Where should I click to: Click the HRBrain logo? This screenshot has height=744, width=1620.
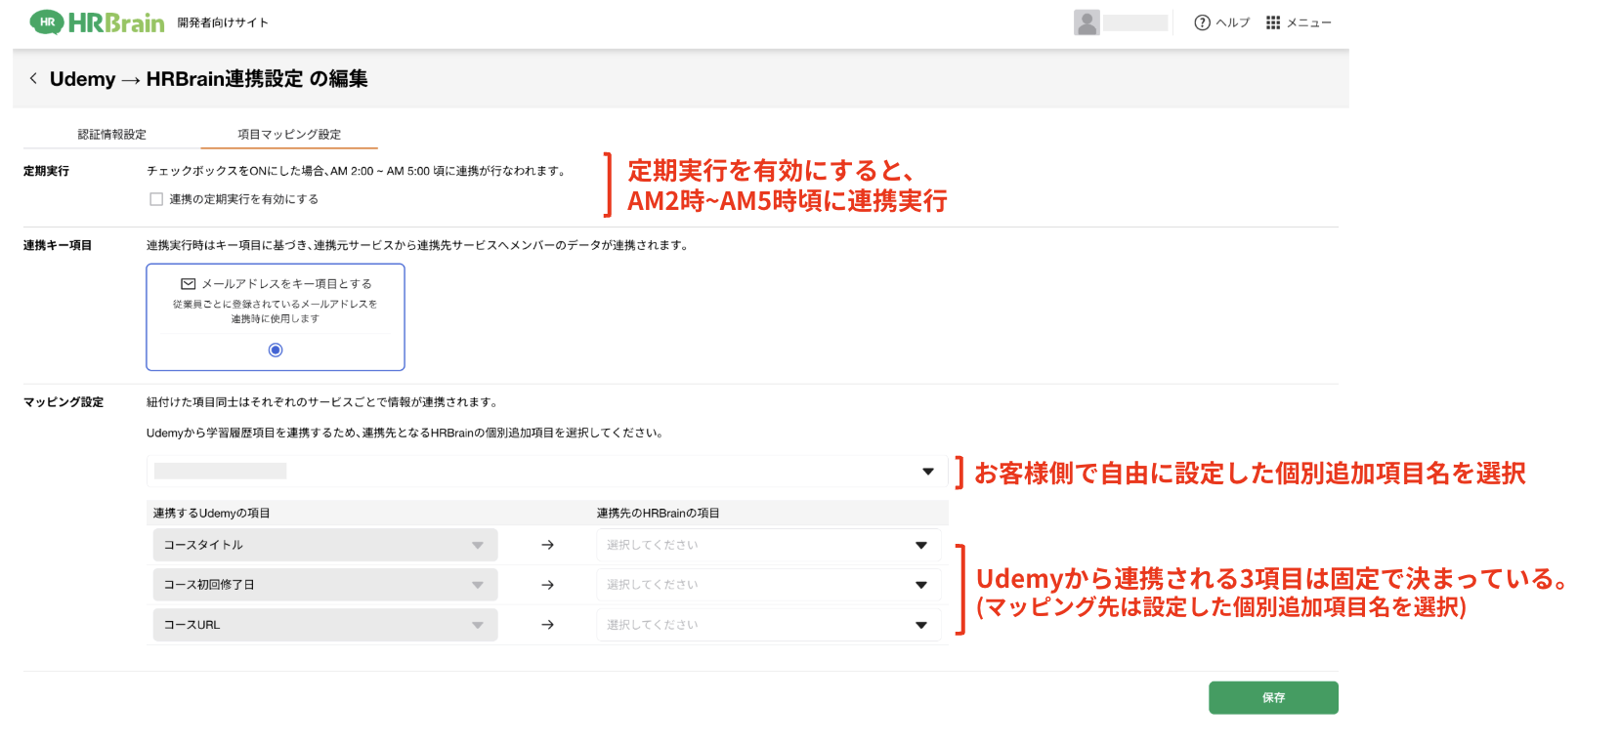click(97, 22)
